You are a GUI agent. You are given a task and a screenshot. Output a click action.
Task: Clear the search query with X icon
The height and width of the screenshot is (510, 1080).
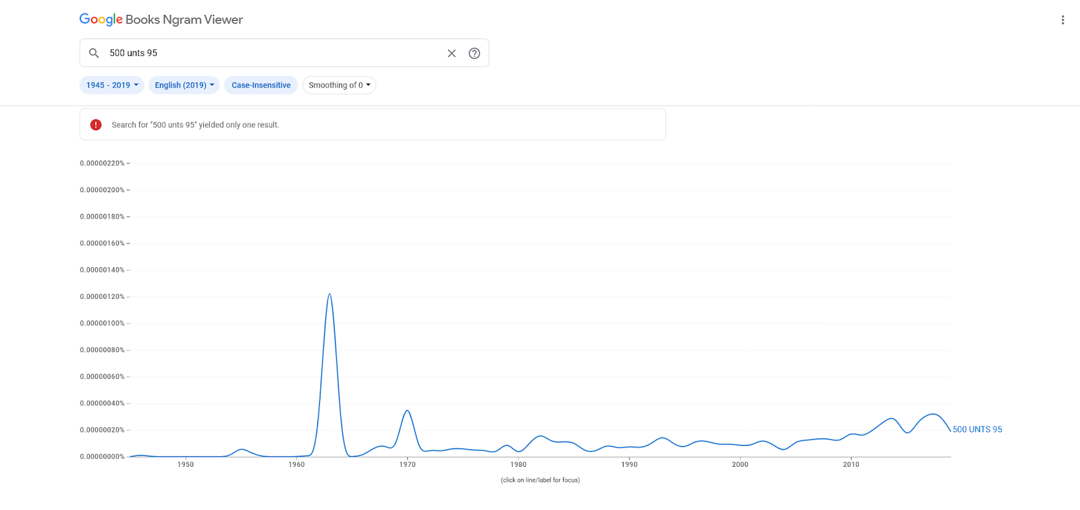pyautogui.click(x=452, y=53)
